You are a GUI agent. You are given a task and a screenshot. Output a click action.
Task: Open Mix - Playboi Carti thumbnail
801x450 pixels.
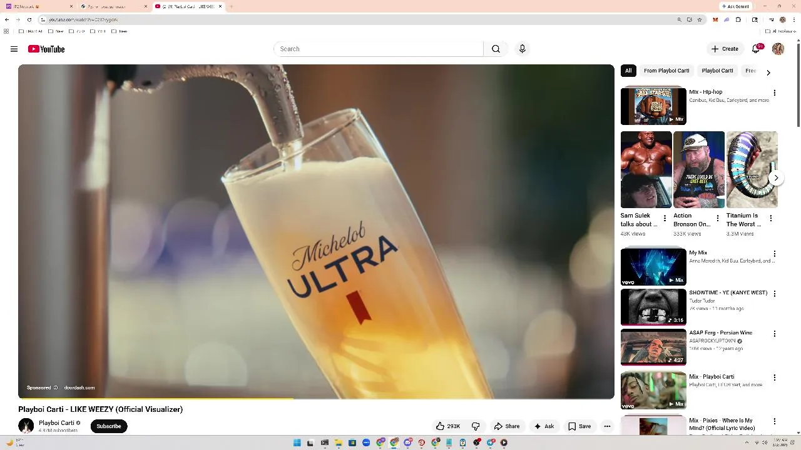(653, 391)
